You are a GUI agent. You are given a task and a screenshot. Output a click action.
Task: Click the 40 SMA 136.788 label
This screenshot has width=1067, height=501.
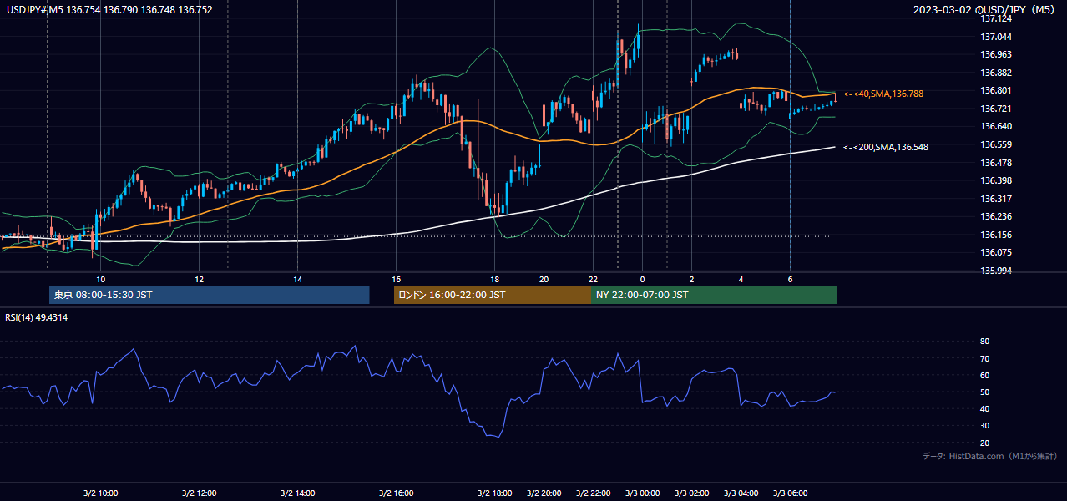[883, 94]
